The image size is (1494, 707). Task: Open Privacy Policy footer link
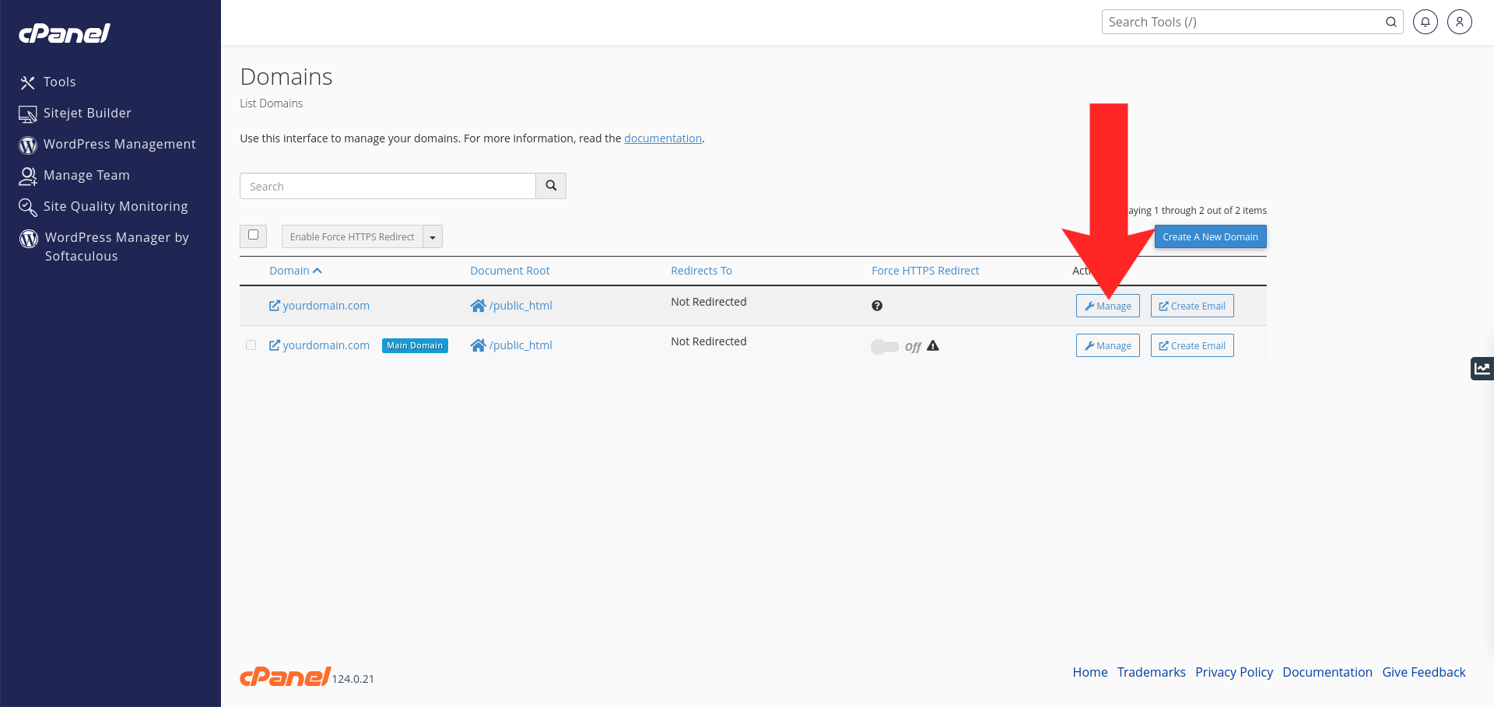[x=1234, y=672]
